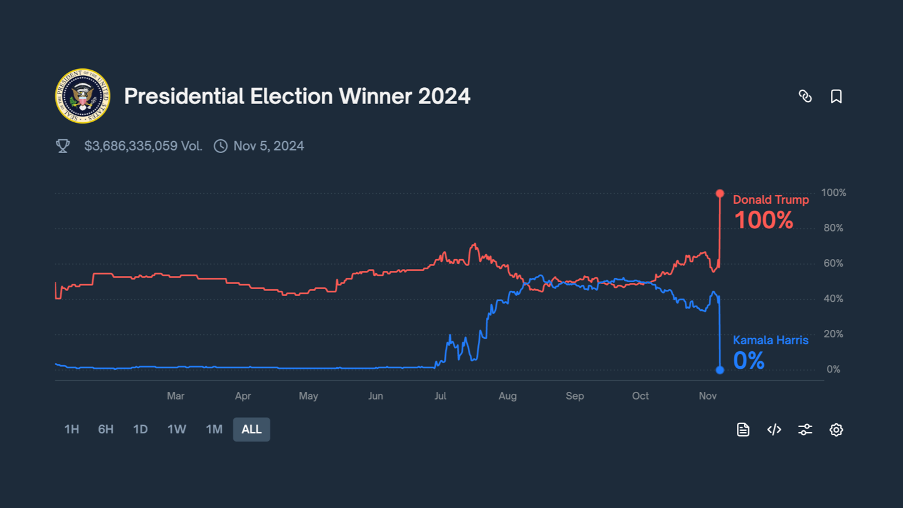The width and height of the screenshot is (903, 508).
Task: Click the clock icon near date
Action: pos(220,146)
